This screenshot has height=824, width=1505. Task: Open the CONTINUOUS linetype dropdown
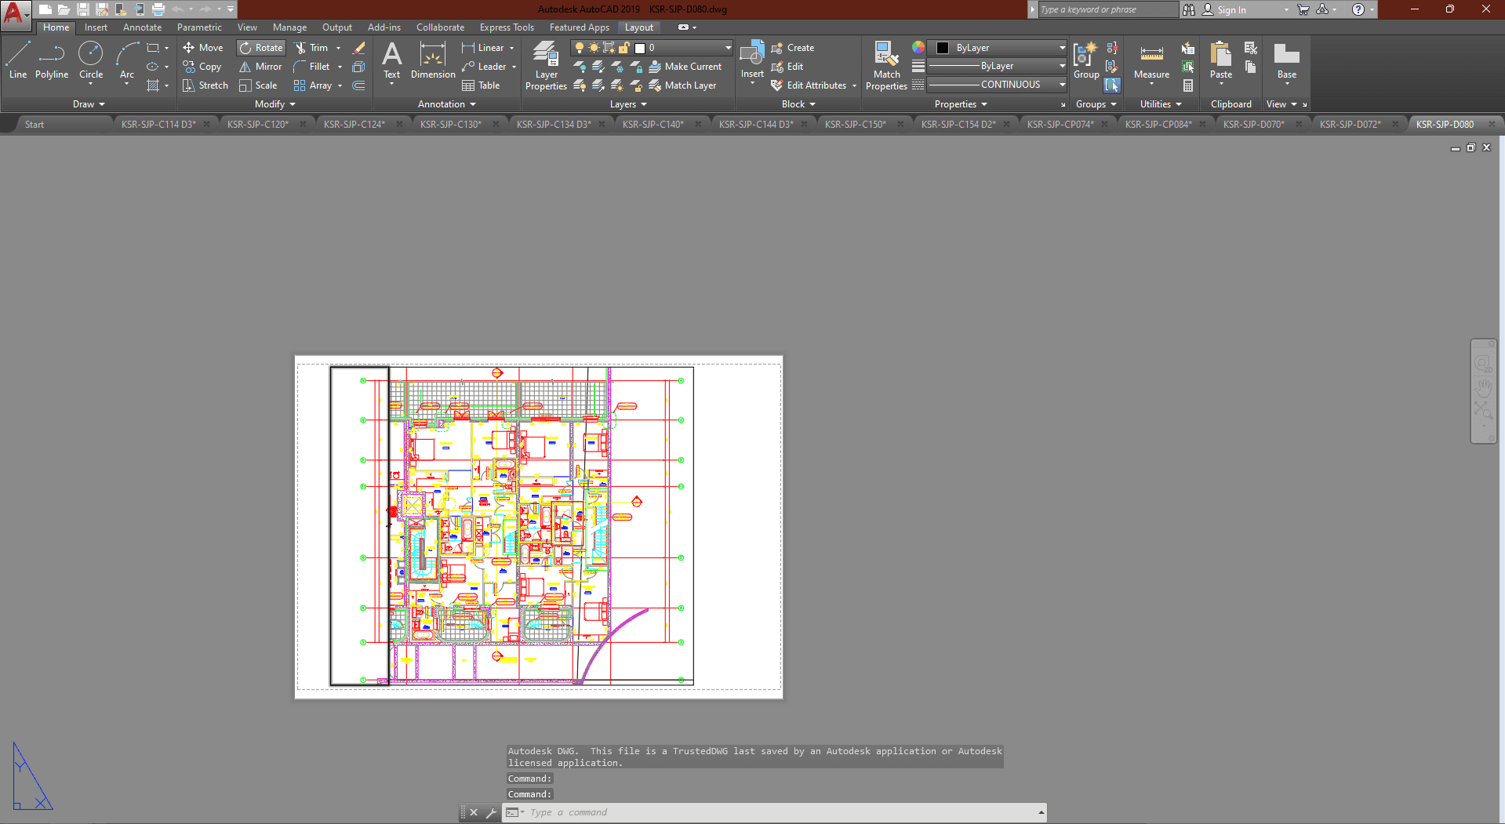click(996, 85)
